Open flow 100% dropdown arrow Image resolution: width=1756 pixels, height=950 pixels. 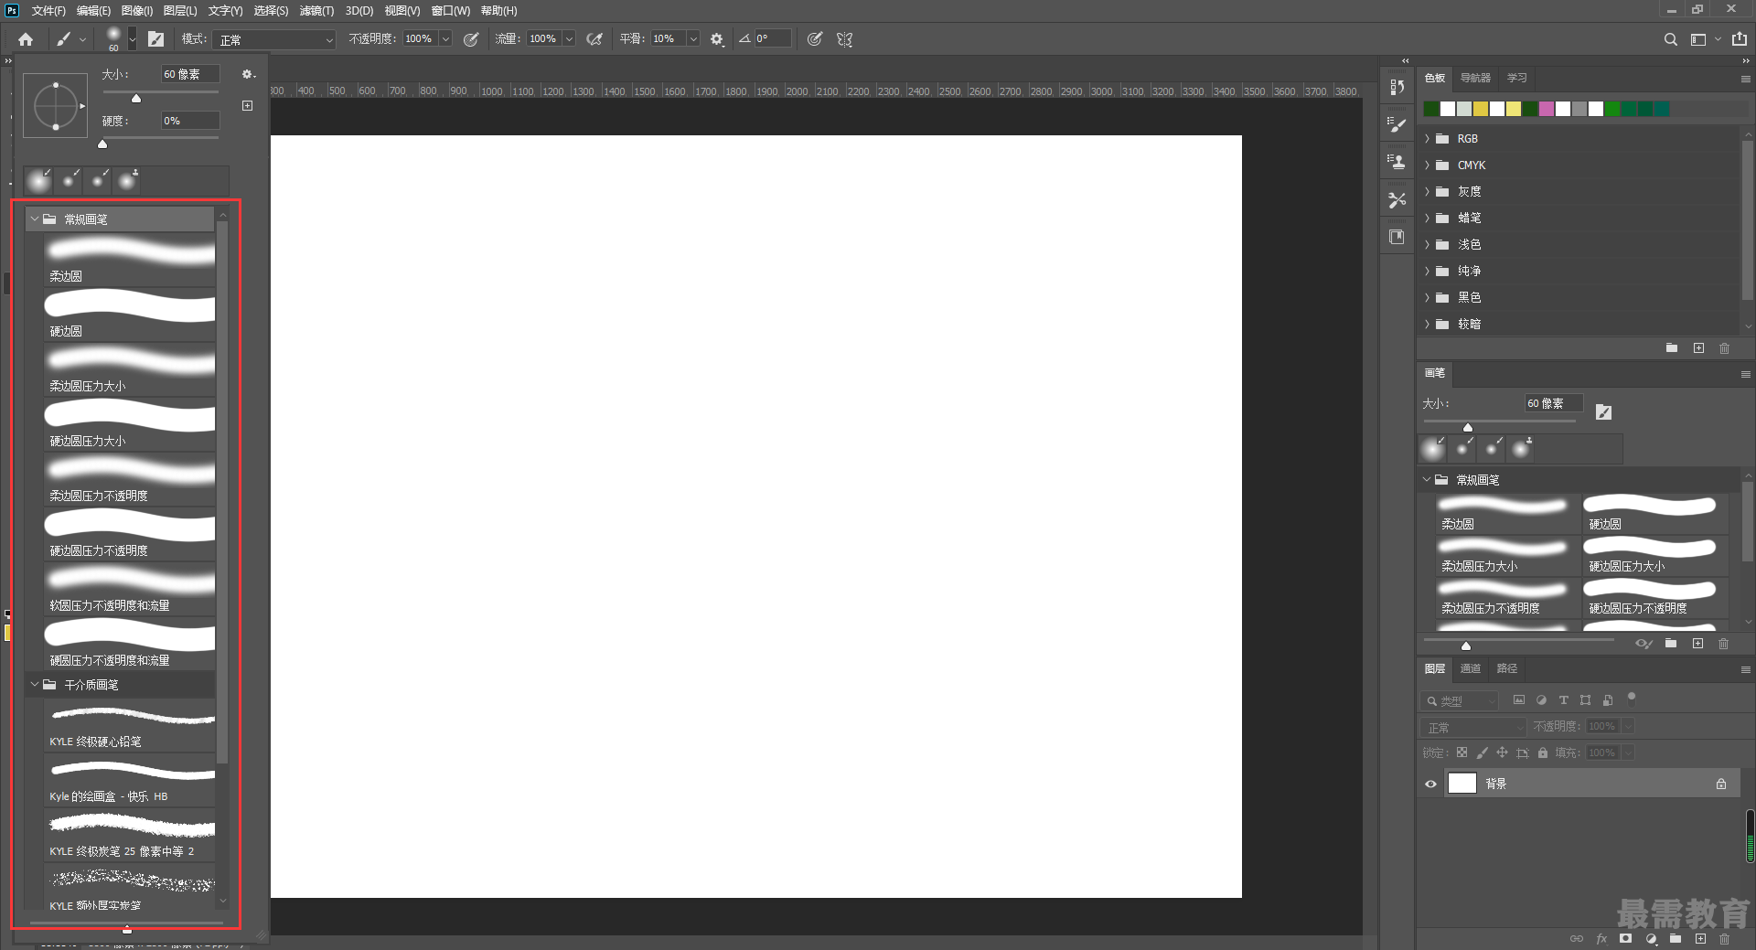pyautogui.click(x=569, y=39)
